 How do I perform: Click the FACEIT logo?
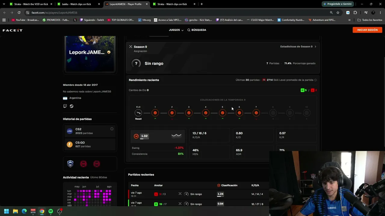[x=13, y=30]
